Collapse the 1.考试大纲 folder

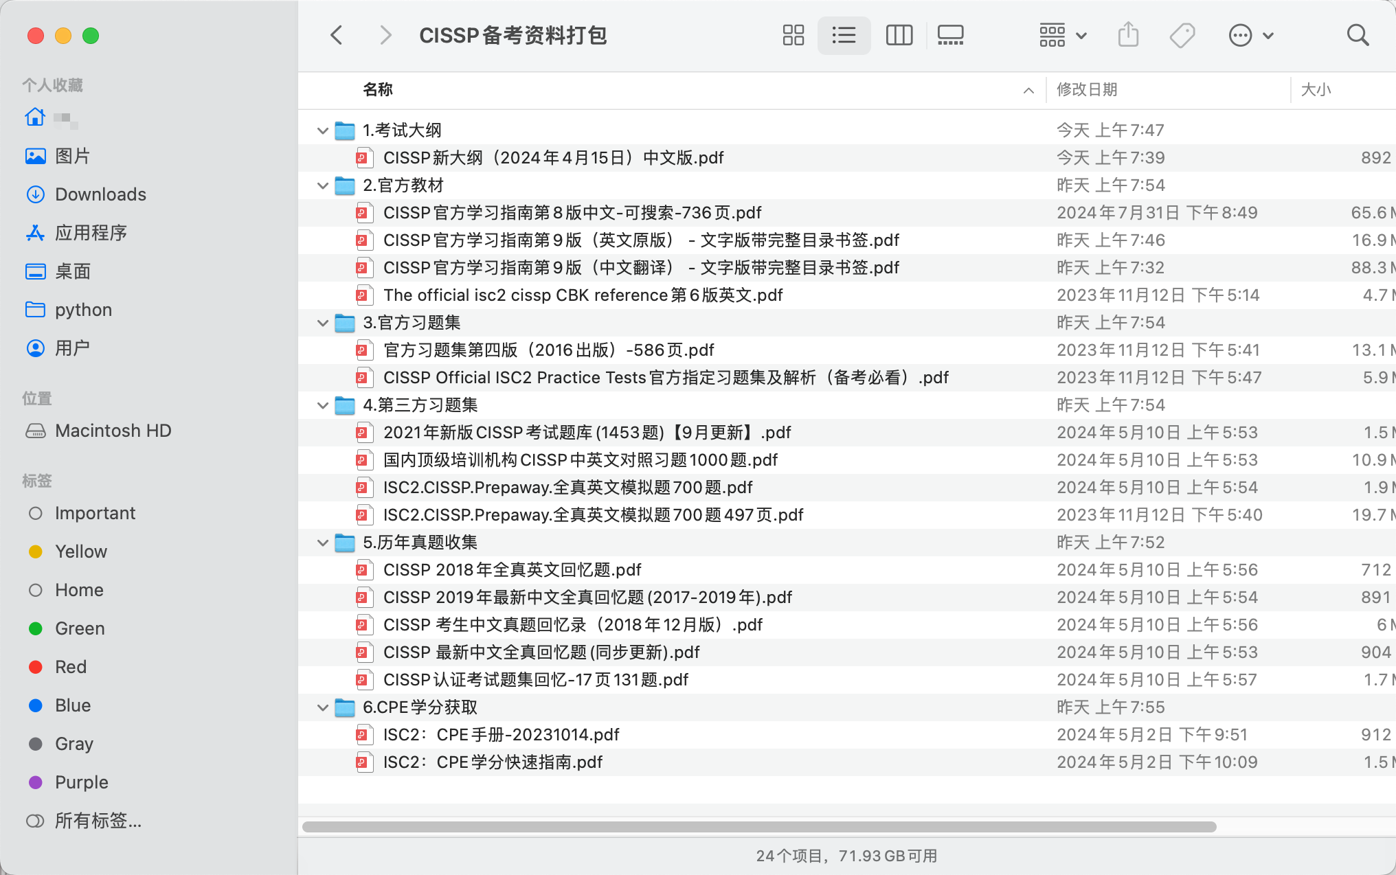click(x=322, y=130)
